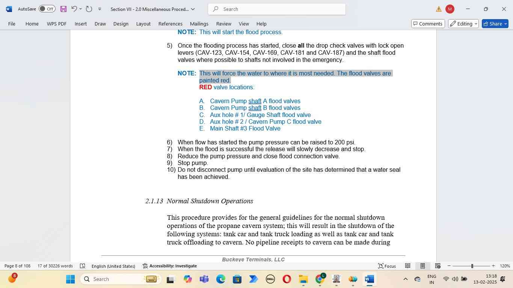This screenshot has width=513, height=288.
Task: Expand the document title dropdown chevron
Action: tap(193, 9)
